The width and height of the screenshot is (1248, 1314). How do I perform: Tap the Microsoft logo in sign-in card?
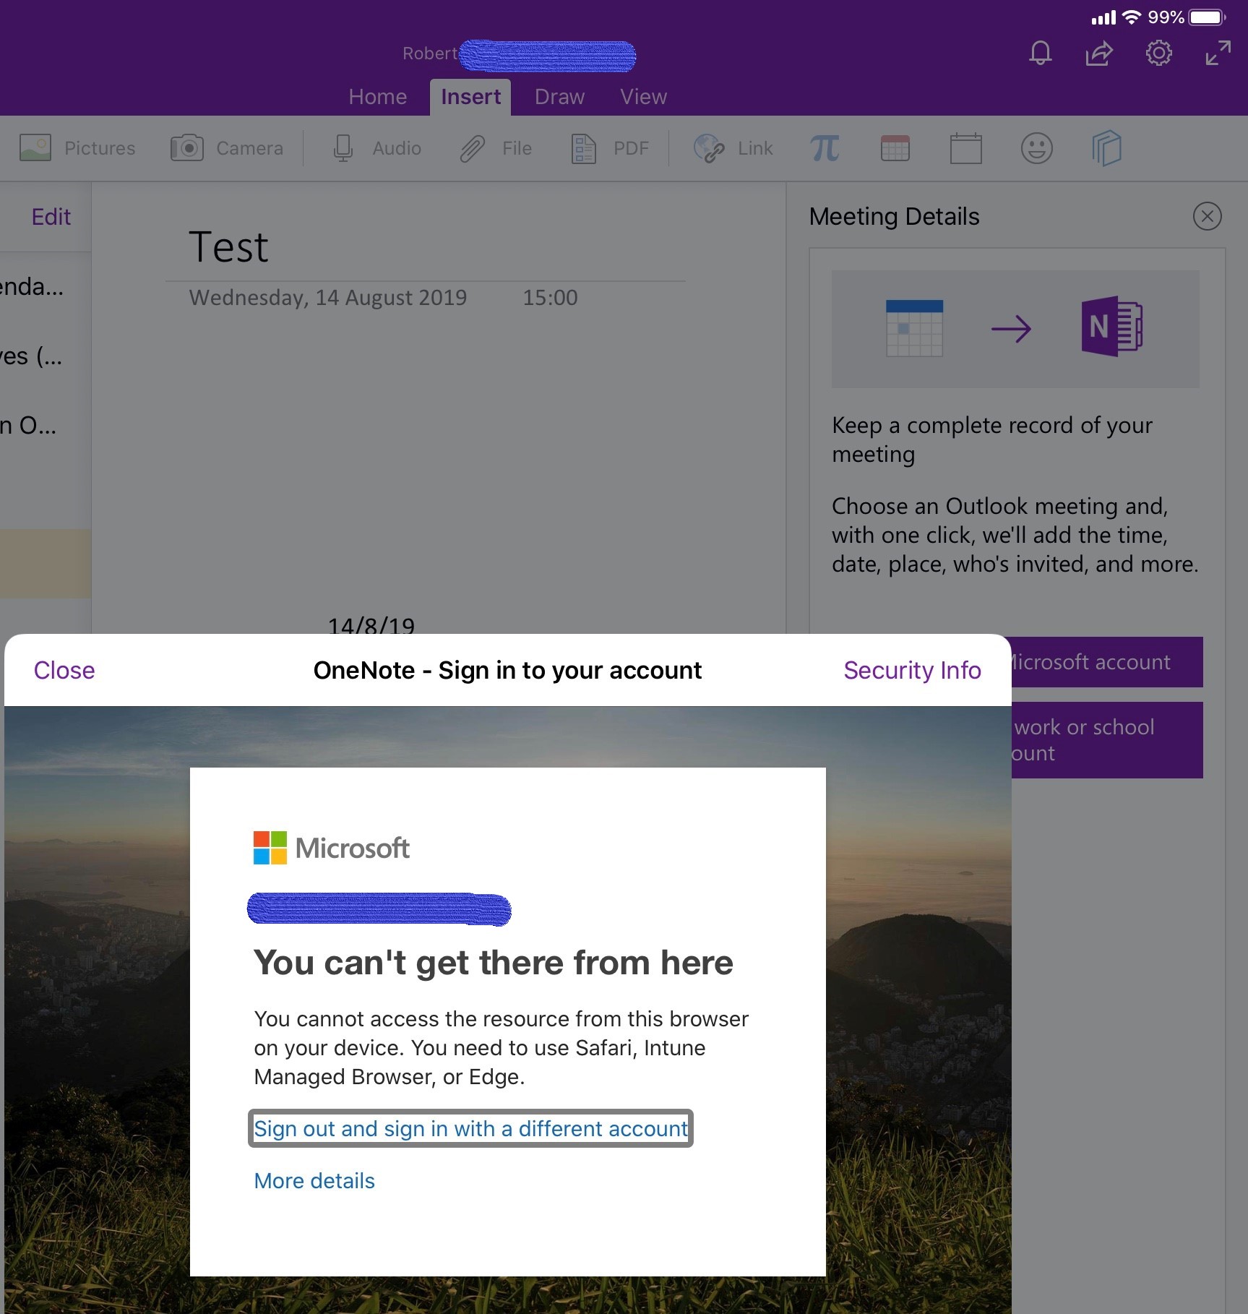331,848
